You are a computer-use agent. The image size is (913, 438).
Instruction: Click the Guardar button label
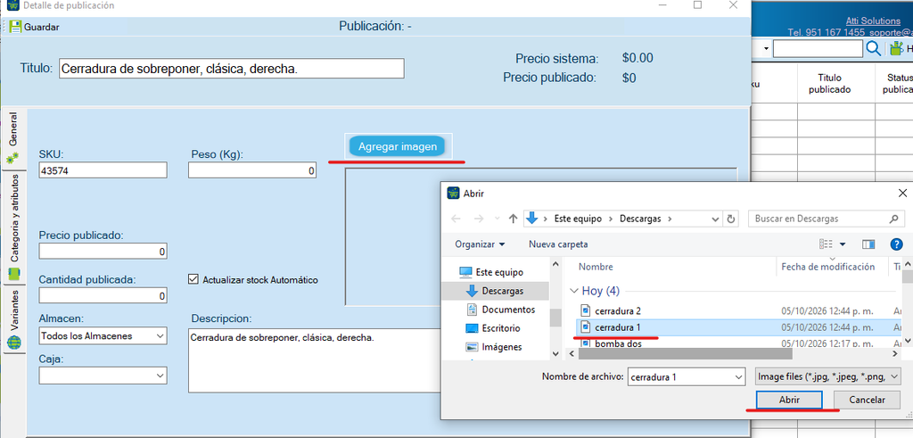point(41,27)
